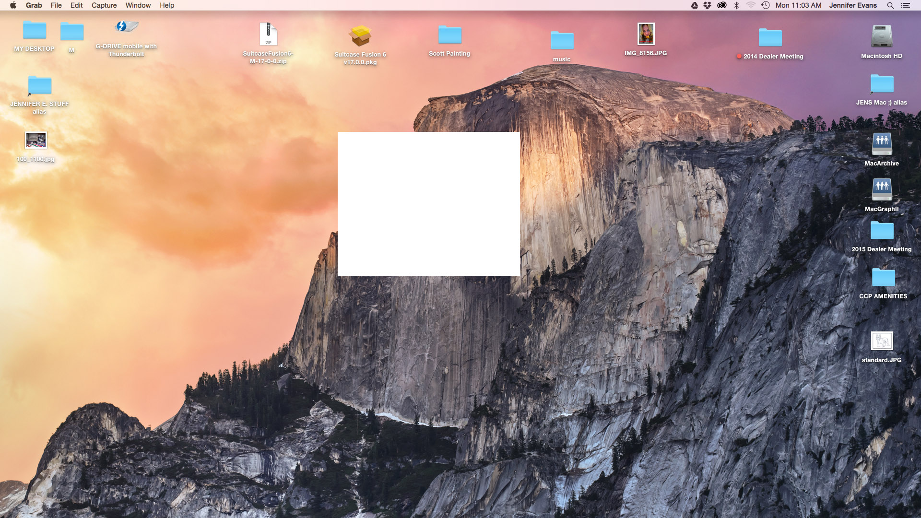921x518 pixels.
Task: Open the Bluetooth status menu
Action: tap(736, 5)
